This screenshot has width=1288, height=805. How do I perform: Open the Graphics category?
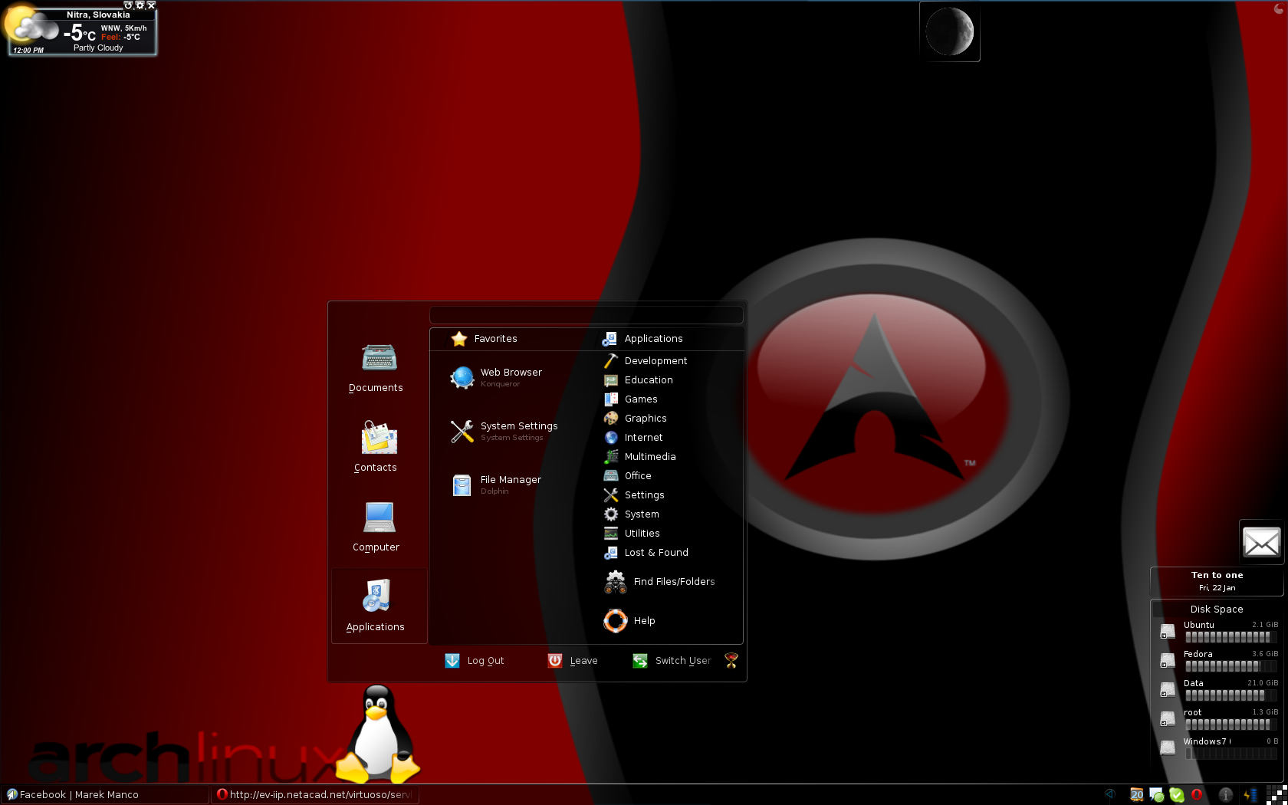point(635,418)
